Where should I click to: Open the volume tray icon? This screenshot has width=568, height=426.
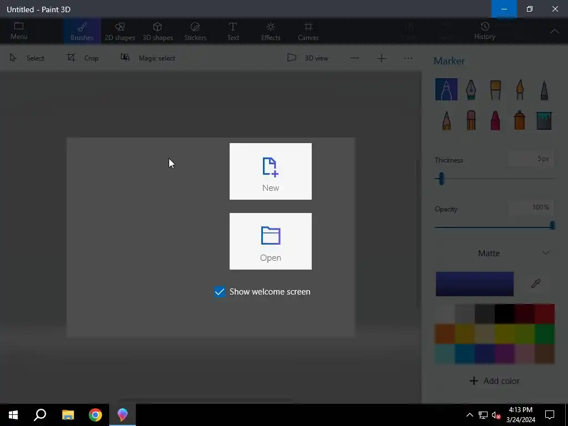(x=496, y=415)
